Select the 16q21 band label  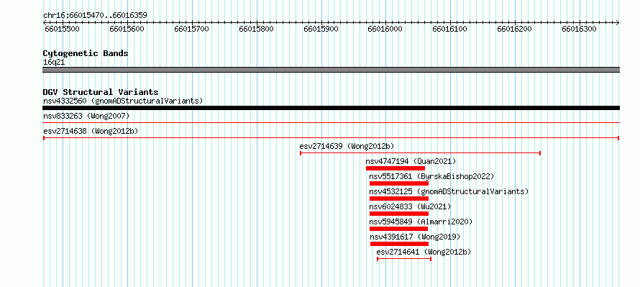click(54, 63)
